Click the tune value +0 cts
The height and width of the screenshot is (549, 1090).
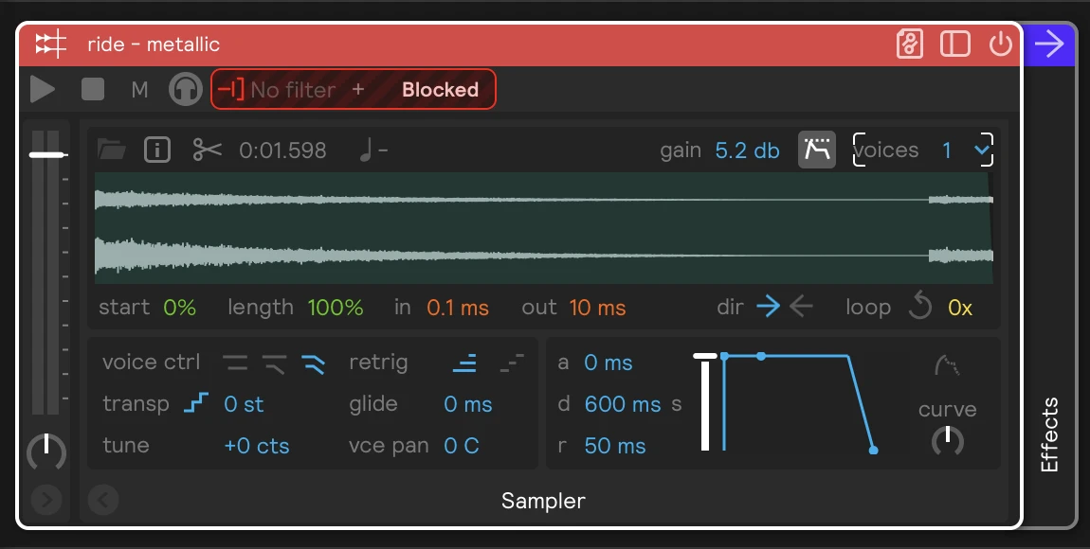click(257, 446)
